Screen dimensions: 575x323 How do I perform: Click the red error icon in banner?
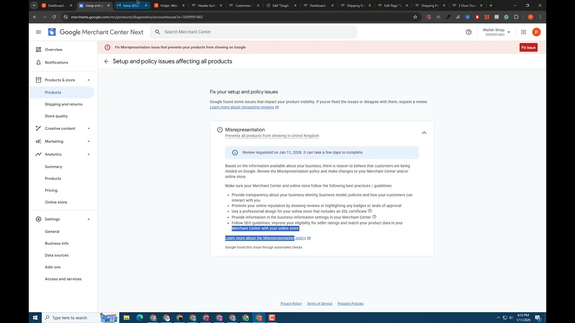(x=107, y=47)
